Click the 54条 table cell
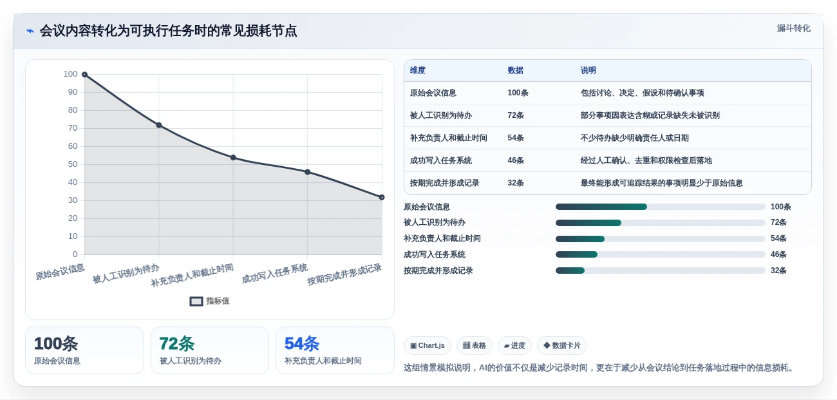837x400 pixels. pyautogui.click(x=516, y=138)
